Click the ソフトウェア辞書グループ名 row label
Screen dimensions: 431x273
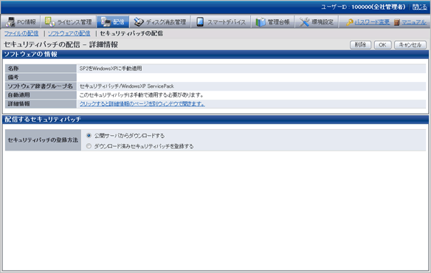(40, 86)
